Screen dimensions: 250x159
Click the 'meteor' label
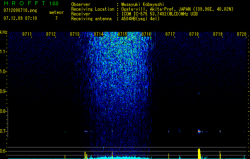56,12
